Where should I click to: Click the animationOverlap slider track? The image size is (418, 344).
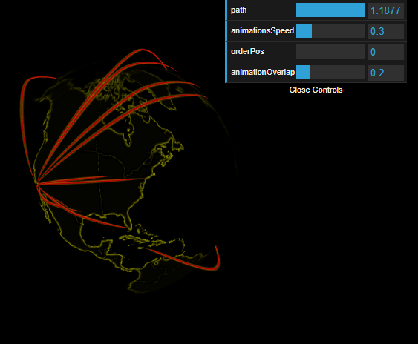(330, 73)
